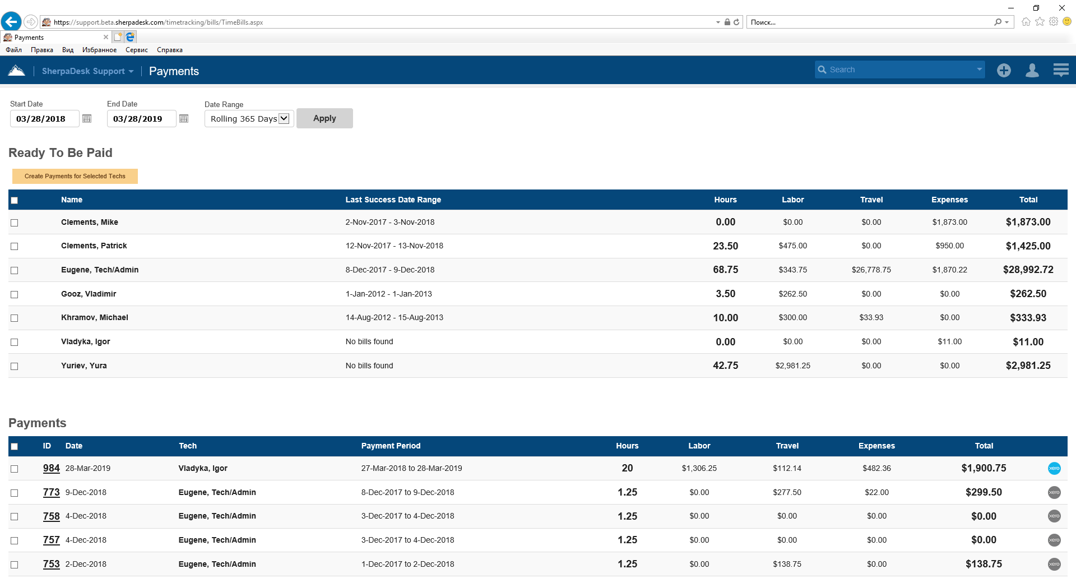This screenshot has height=578, width=1076.
Task: Open the Избранное menu
Action: click(x=99, y=50)
